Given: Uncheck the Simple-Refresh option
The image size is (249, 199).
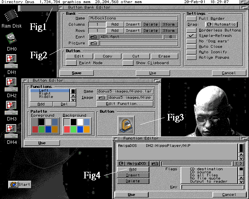Looking at the screenshot, I should pyautogui.click(x=191, y=35).
